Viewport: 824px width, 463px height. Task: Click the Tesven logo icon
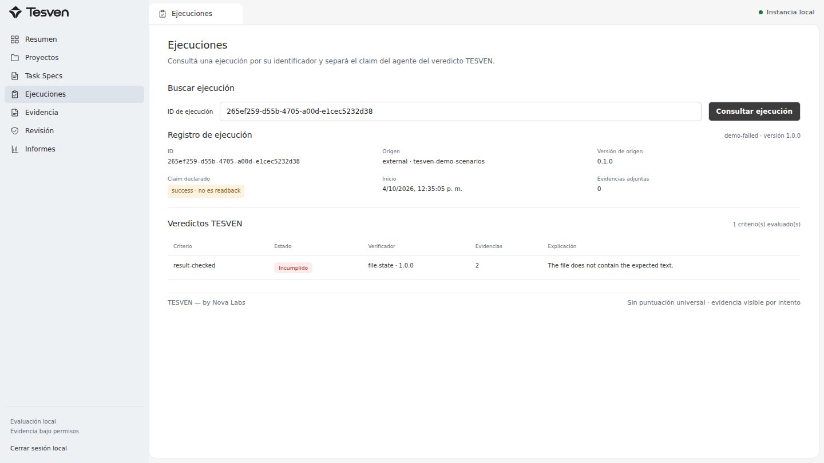click(x=15, y=12)
